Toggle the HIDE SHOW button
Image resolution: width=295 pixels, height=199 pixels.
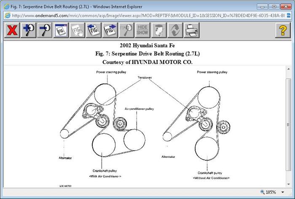tap(142, 30)
